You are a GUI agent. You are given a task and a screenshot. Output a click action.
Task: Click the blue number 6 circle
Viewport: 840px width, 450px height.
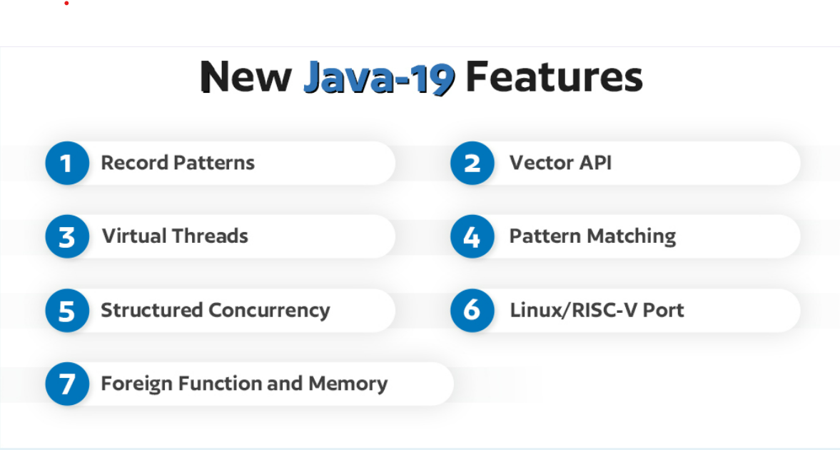coord(472,311)
